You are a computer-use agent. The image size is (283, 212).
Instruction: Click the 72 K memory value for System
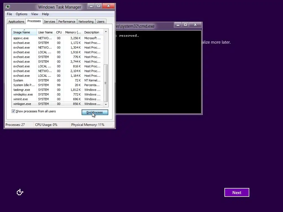click(78, 80)
